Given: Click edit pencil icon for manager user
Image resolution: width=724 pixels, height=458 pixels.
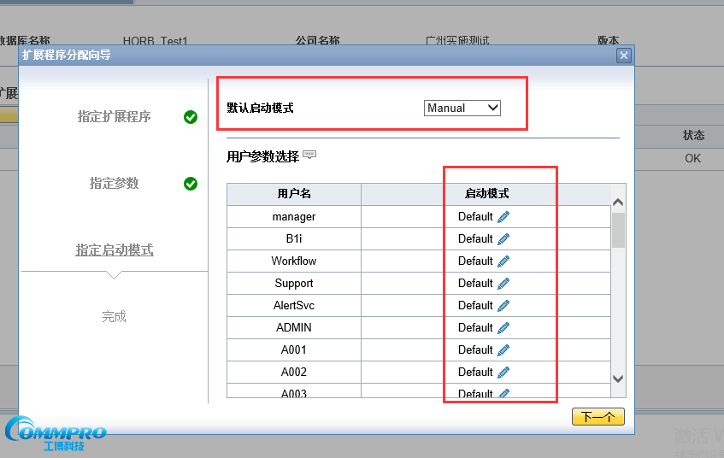Looking at the screenshot, I should coord(503,217).
